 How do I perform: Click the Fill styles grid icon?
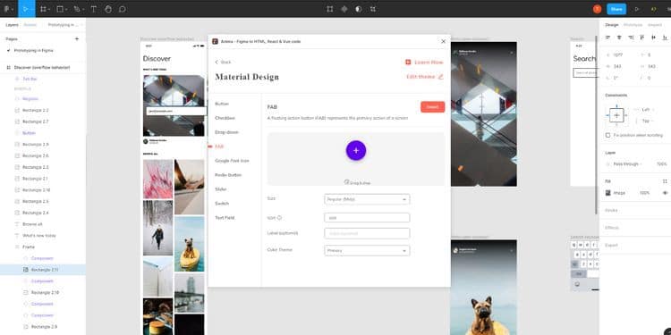click(x=665, y=181)
